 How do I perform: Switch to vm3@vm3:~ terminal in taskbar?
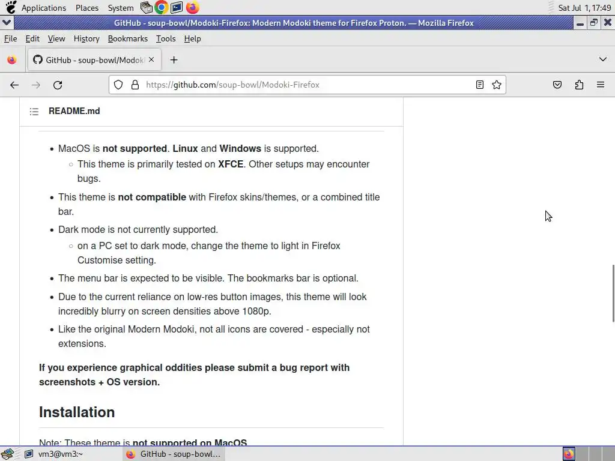54,454
